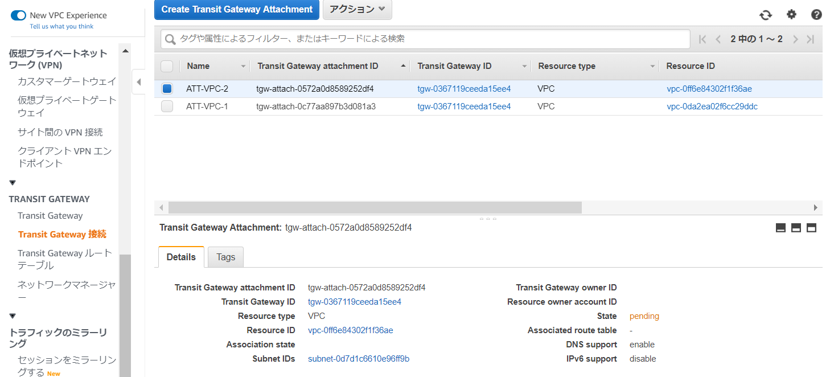Switch to the Tags tab
Image resolution: width=830 pixels, height=377 pixels.
pos(225,257)
